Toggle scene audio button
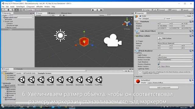 pos(60,15)
